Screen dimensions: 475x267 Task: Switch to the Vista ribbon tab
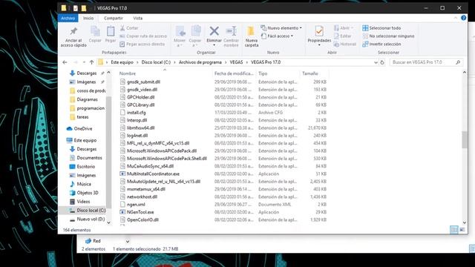138,18
